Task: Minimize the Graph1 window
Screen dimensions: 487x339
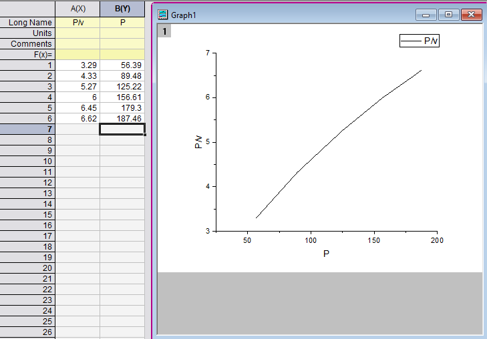Action: [426, 15]
